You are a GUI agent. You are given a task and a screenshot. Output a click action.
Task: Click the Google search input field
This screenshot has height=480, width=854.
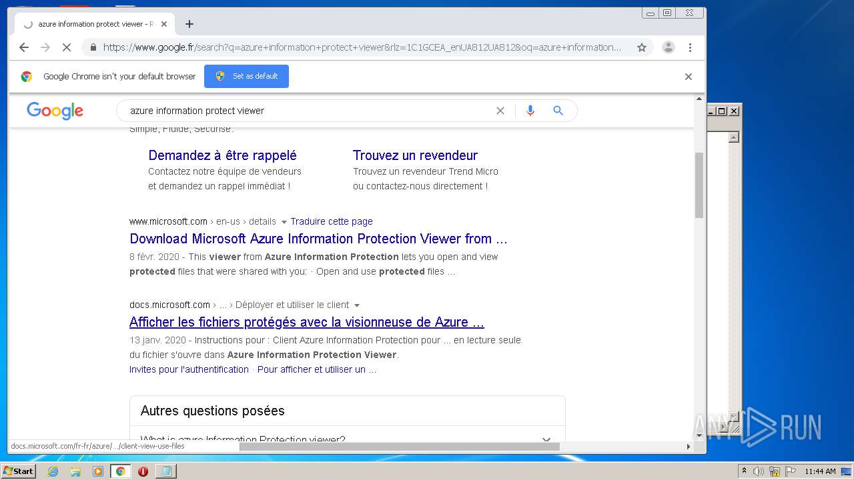(x=307, y=111)
